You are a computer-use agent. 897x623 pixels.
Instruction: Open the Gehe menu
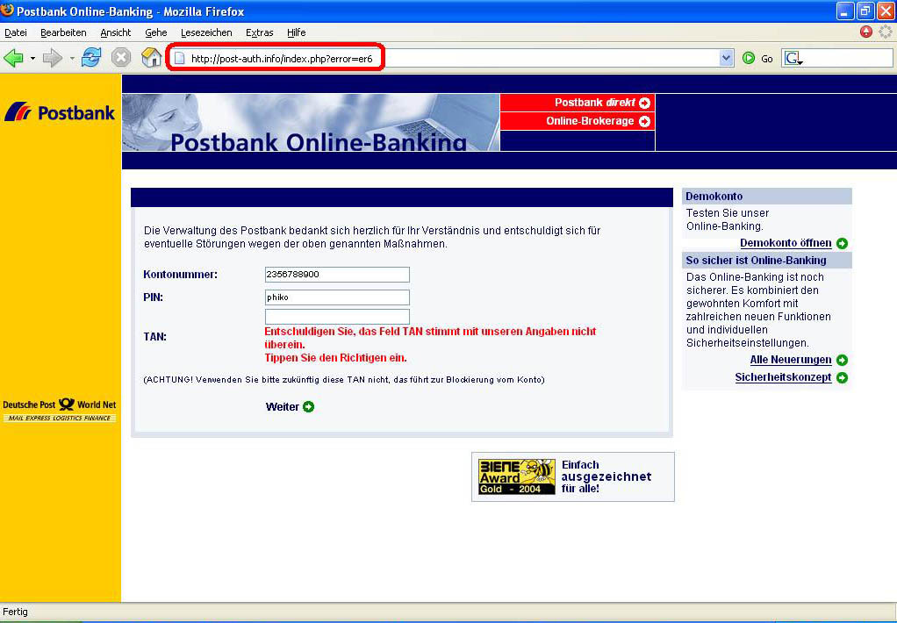pos(155,32)
